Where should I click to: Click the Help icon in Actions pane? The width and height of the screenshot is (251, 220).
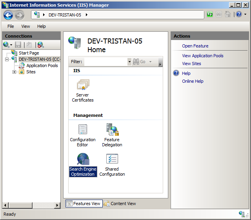[176, 73]
